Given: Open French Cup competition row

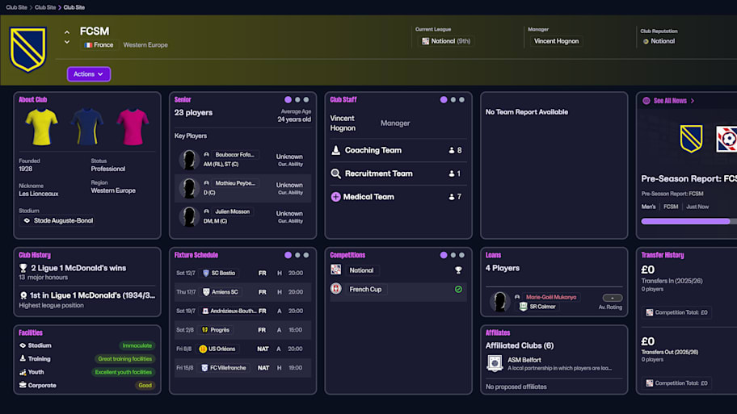Looking at the screenshot, I should tap(398, 290).
